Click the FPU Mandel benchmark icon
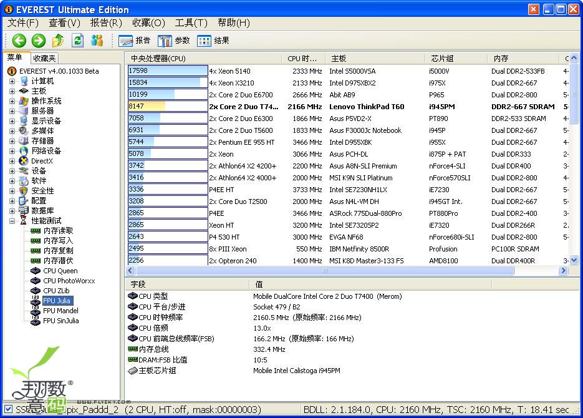583x418 pixels. click(36, 311)
